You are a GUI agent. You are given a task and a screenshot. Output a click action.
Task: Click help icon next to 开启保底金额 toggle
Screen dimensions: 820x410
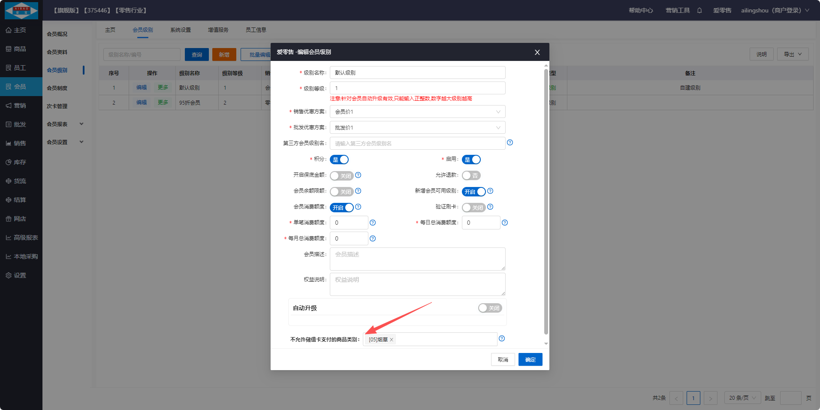click(x=358, y=175)
